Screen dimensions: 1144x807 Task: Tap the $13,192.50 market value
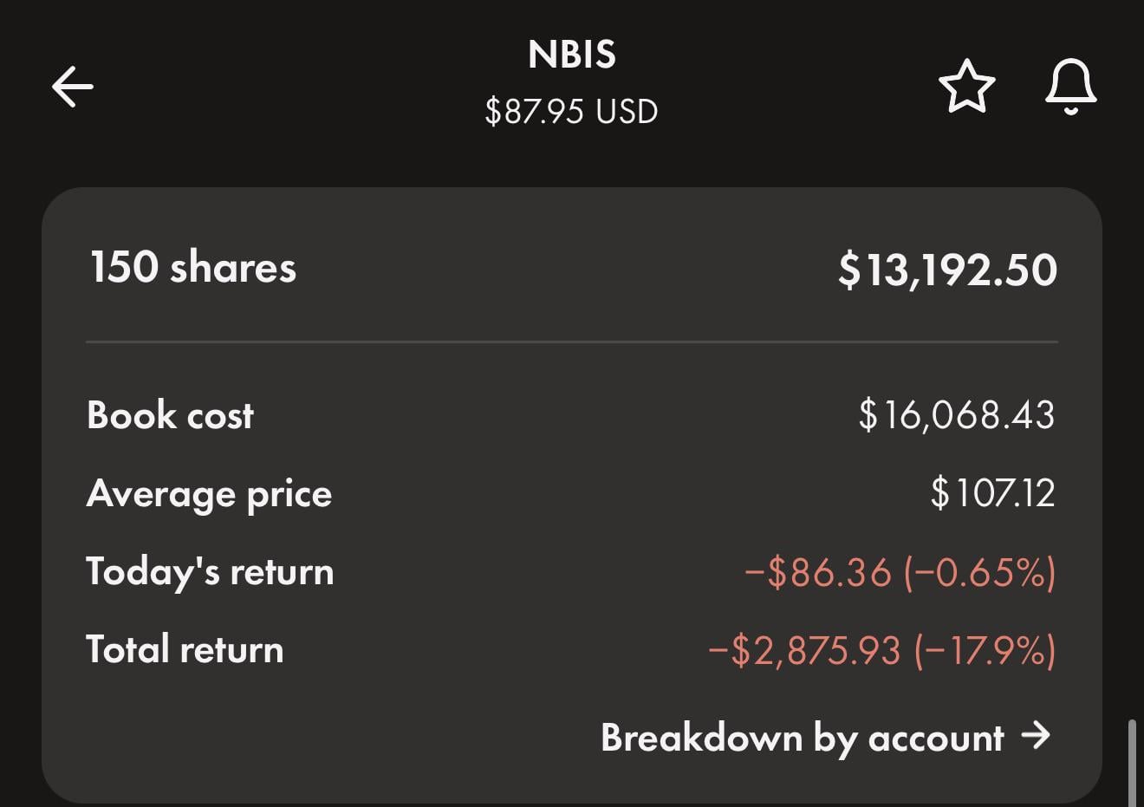click(947, 270)
